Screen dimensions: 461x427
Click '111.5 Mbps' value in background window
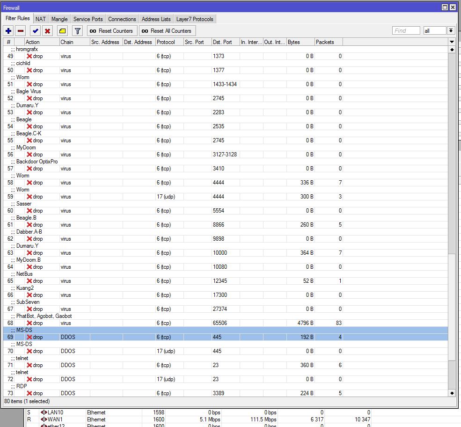click(263, 420)
